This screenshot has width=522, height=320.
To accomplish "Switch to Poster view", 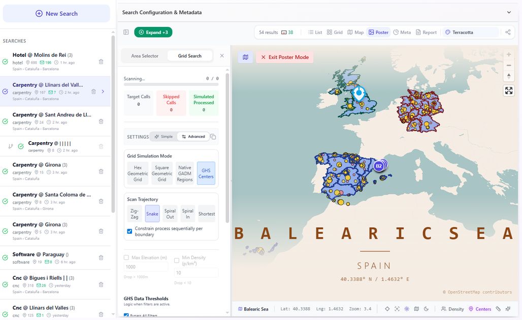I will (378, 33).
